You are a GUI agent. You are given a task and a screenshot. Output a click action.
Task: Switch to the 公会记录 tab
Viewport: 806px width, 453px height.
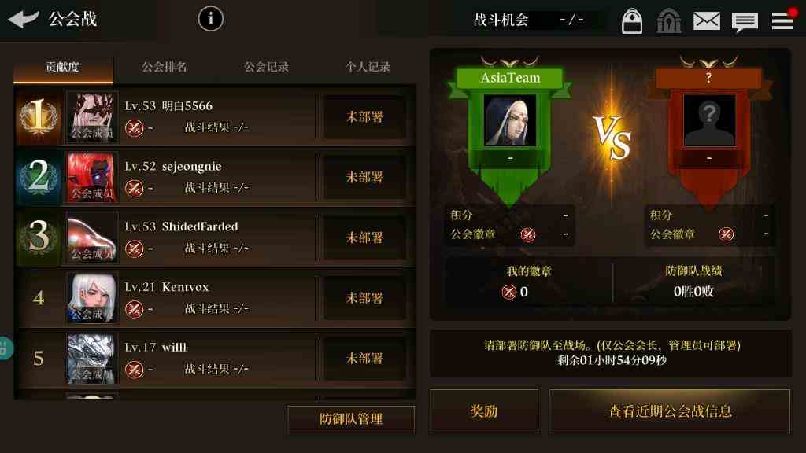pyautogui.click(x=266, y=67)
